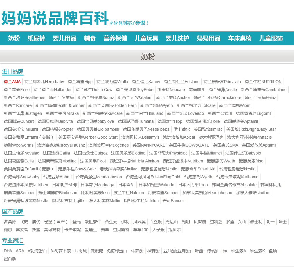Select 韩国林贝儿 brand link

click(271, 185)
